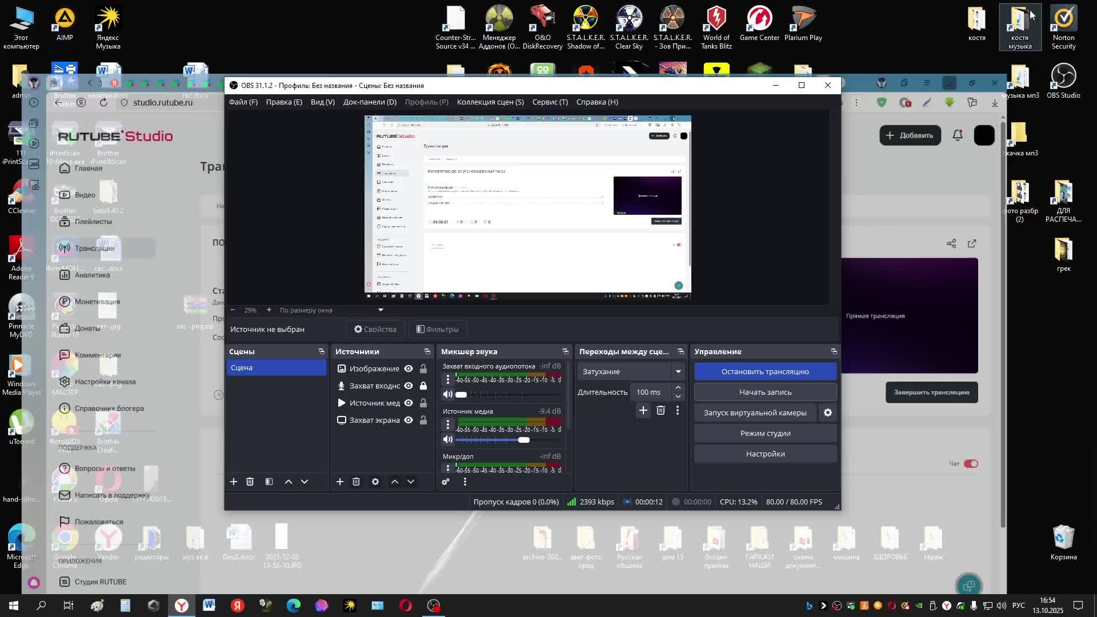
Task: Adjust the Источник медиа volume slider
Action: point(524,440)
